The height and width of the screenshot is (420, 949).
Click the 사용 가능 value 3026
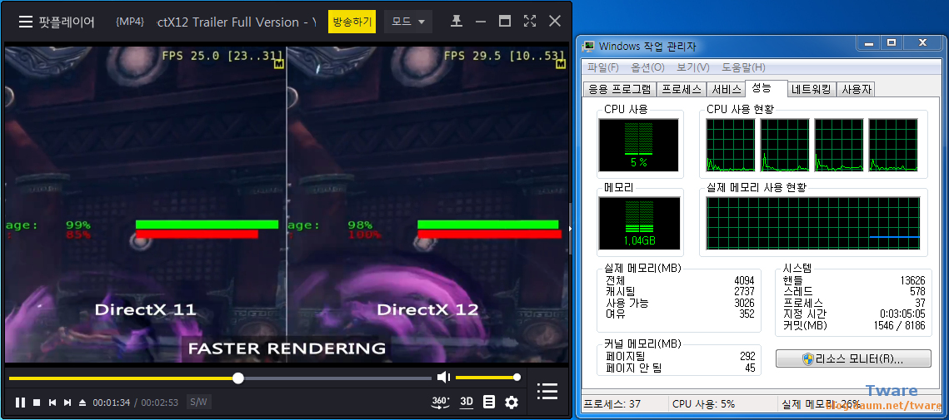(744, 303)
